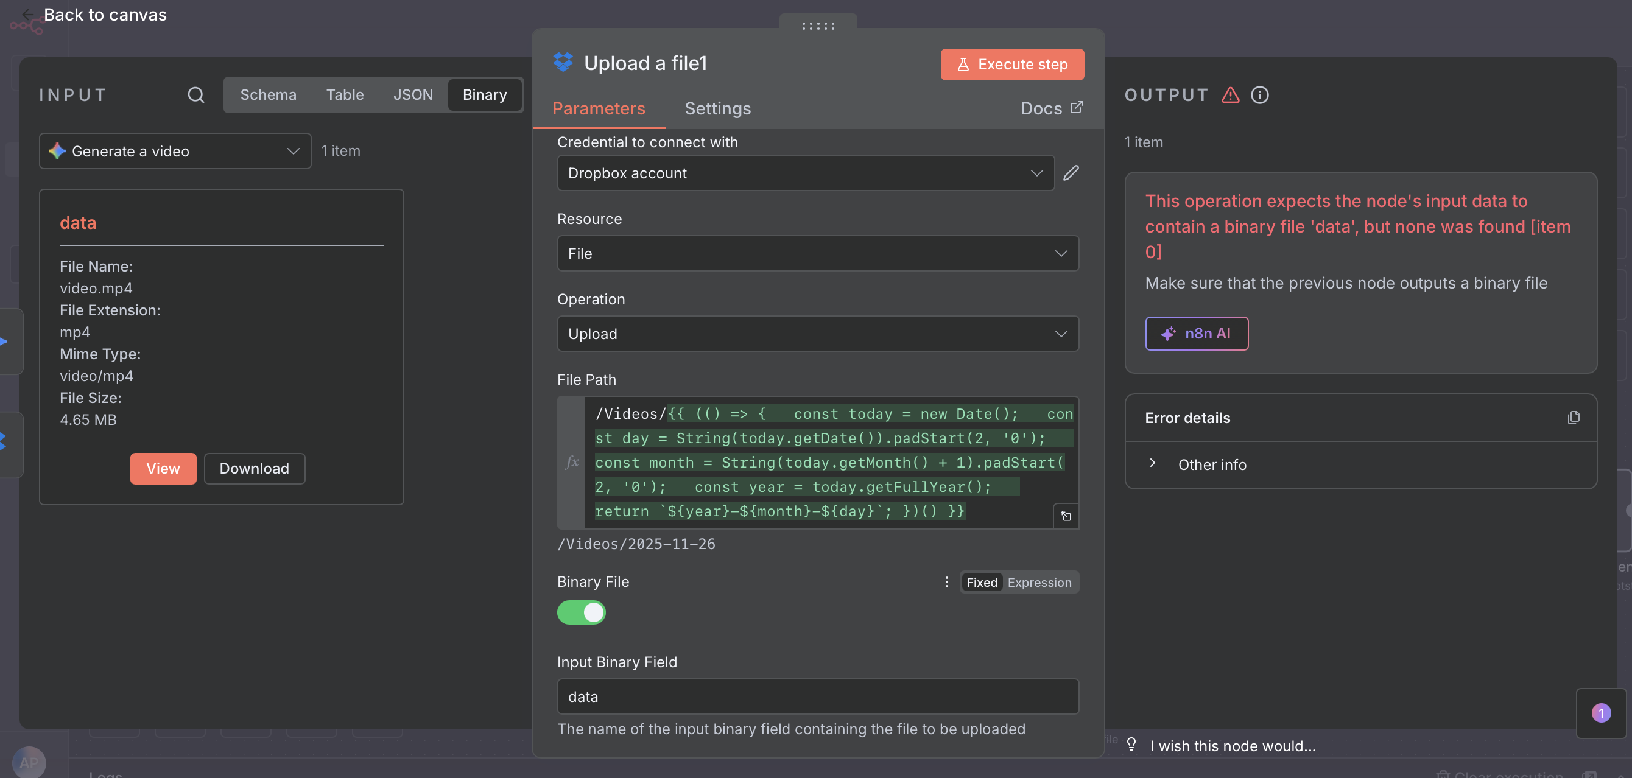This screenshot has width=1632, height=778.
Task: Click the output info circle icon
Action: (1259, 95)
